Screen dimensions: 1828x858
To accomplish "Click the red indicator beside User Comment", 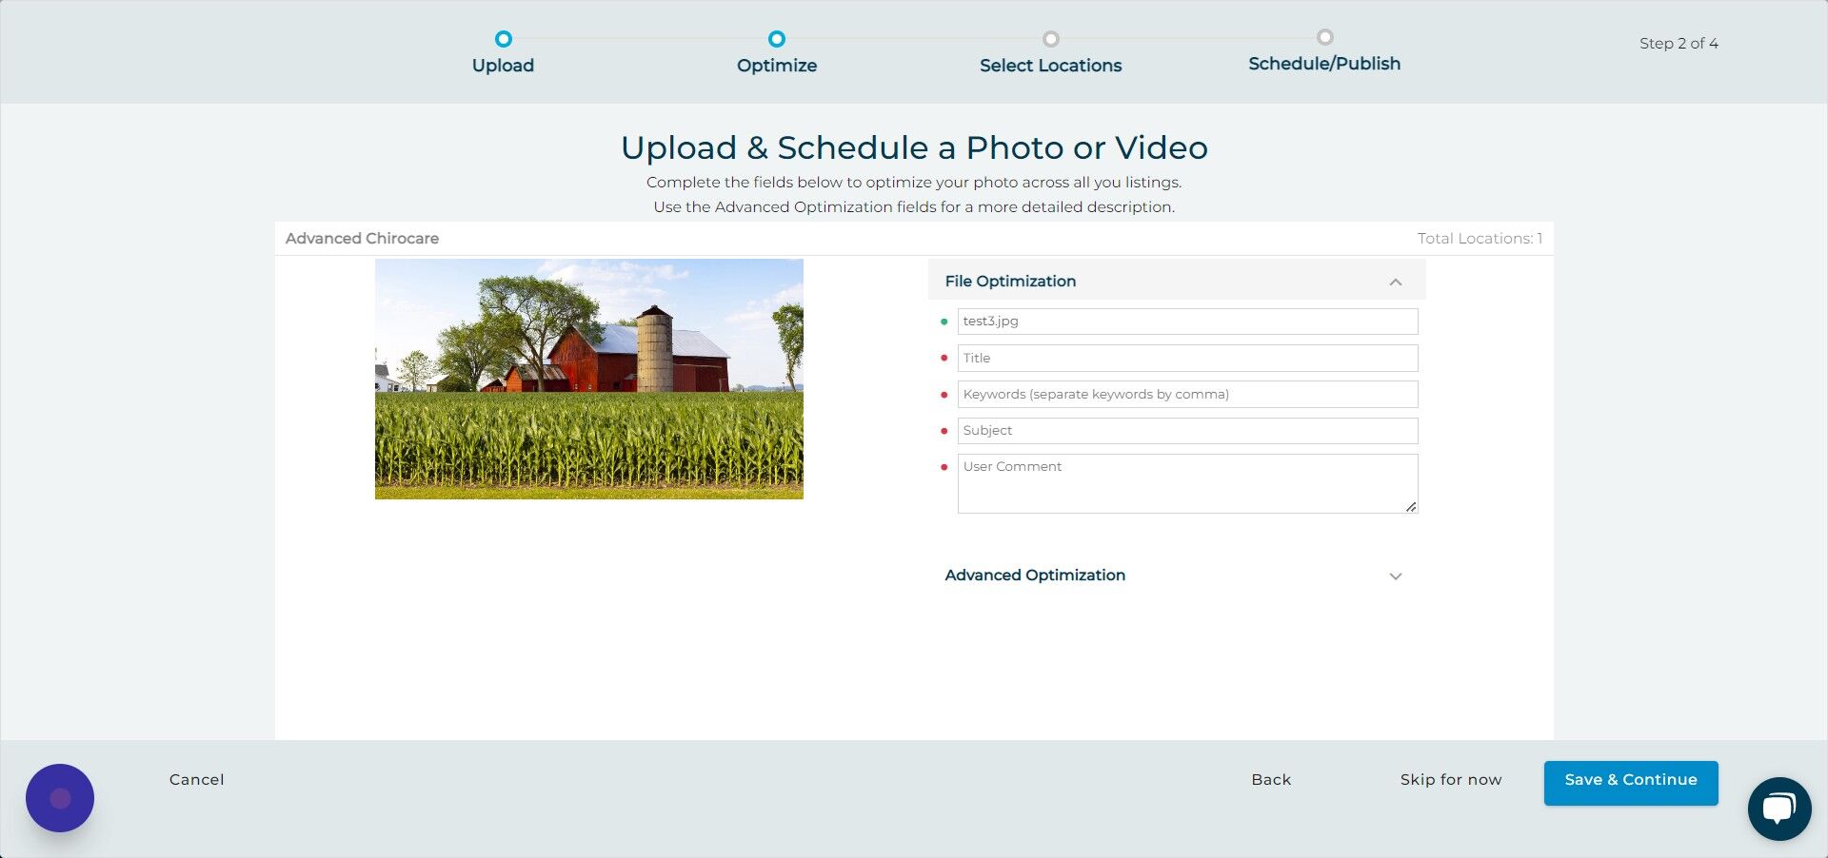I will [943, 467].
